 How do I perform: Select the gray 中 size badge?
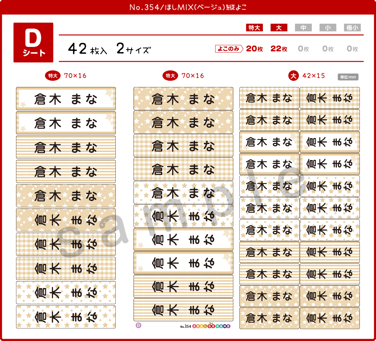pos(303,28)
